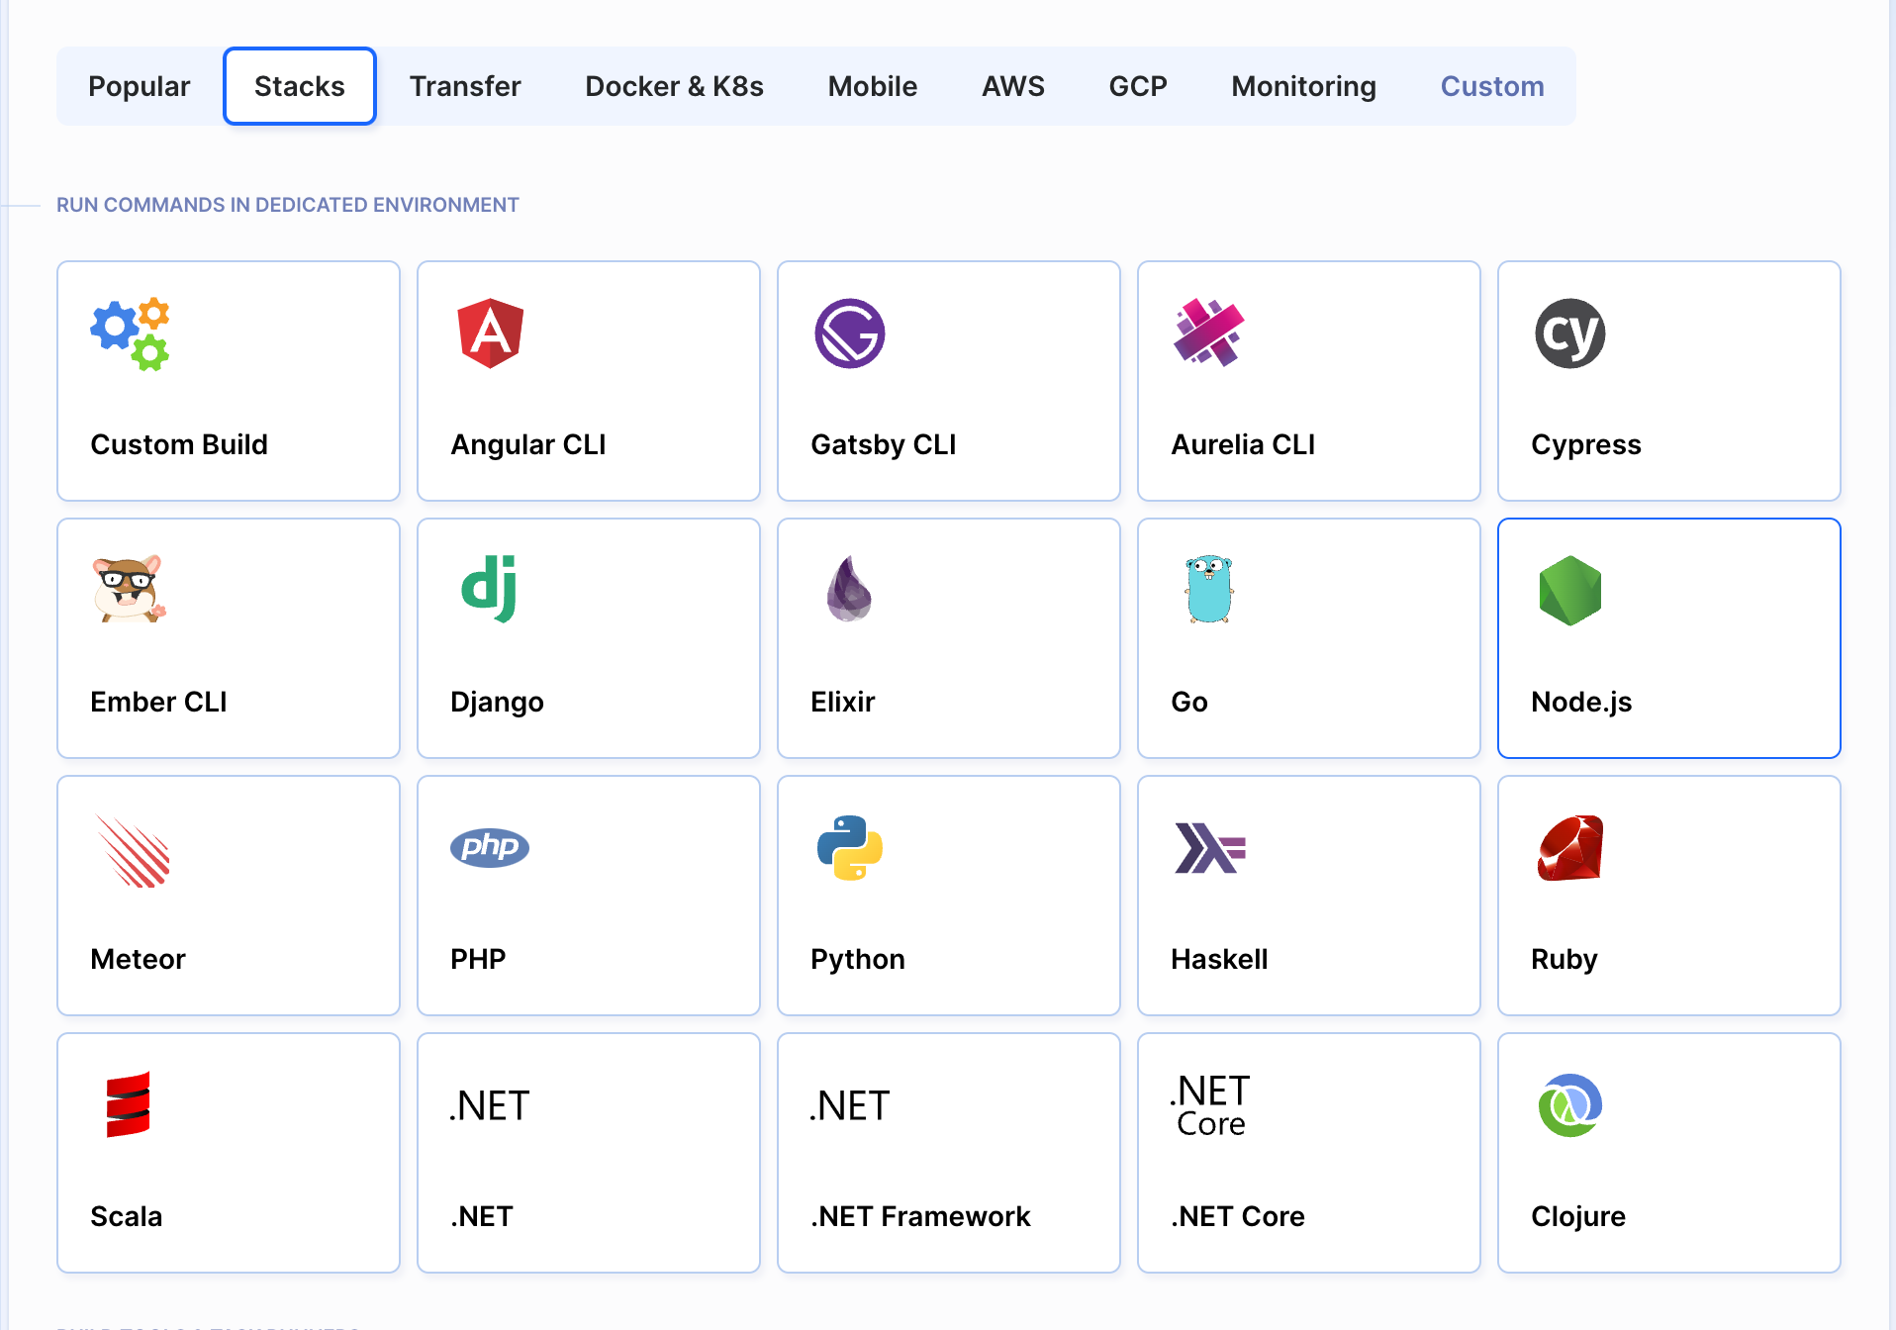Image resolution: width=1896 pixels, height=1330 pixels.
Task: Select the Cypress label text
Action: 1586,444
